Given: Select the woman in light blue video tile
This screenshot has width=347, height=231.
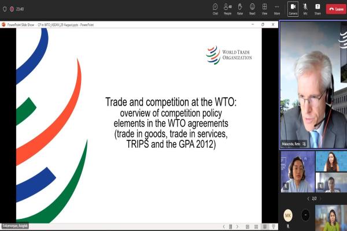Looking at the screenshot, I should 298,172.
